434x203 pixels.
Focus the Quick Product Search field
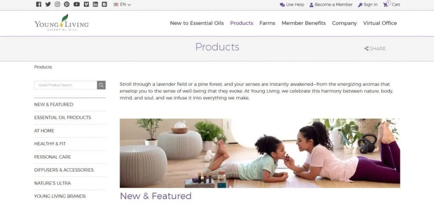click(66, 85)
